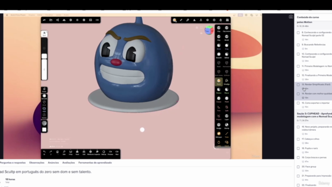Check lesson 13 Render Simplificado checkbox
Screen dimensions: 332x187
point(298,85)
